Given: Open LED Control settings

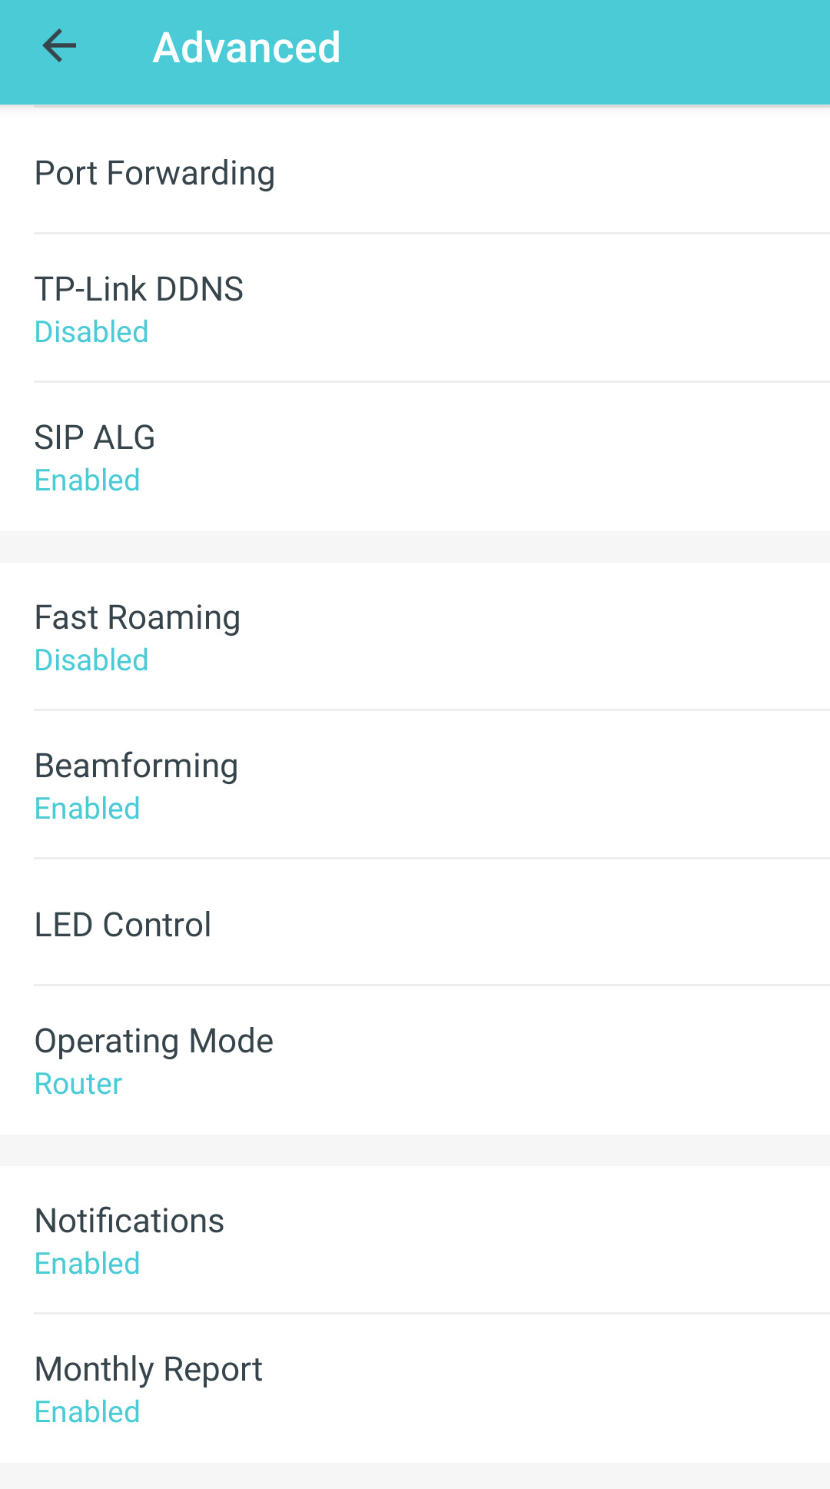Looking at the screenshot, I should [x=123, y=925].
